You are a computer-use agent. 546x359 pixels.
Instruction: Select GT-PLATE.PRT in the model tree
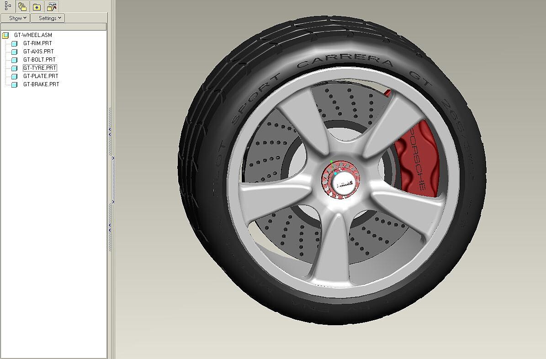[41, 76]
